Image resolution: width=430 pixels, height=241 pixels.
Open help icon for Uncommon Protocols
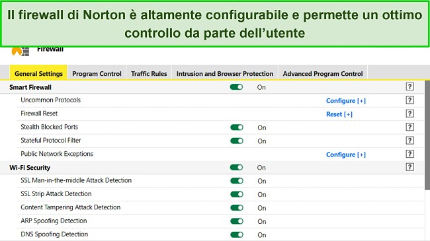409,100
